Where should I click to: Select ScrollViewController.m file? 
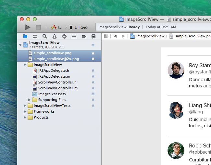(58, 88)
